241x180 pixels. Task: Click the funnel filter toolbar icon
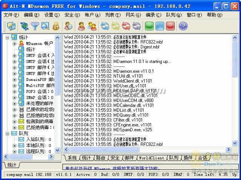[x=35, y=26]
